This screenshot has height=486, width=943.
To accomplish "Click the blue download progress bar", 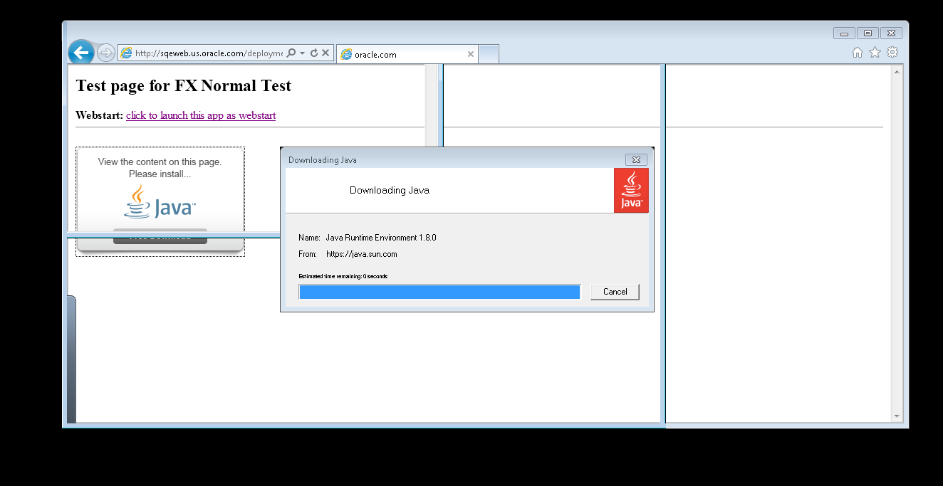I will (439, 292).
